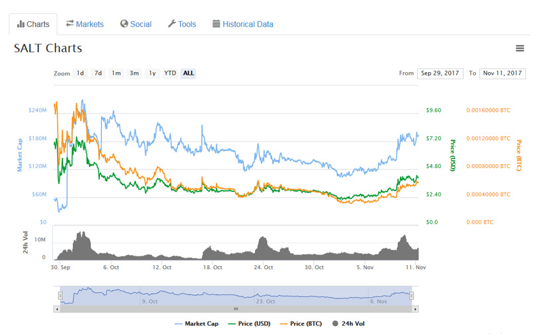The height and width of the screenshot is (334, 535).
Task: Click the 5. Nov date axis label
Action: coord(365,267)
